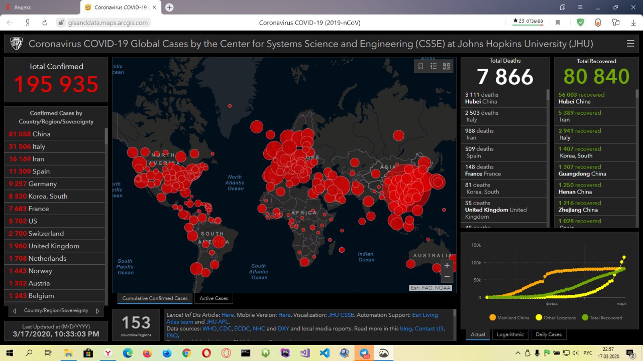The image size is (643, 361).
Task: Select Norway in confirmed cases list
Action: click(55, 271)
